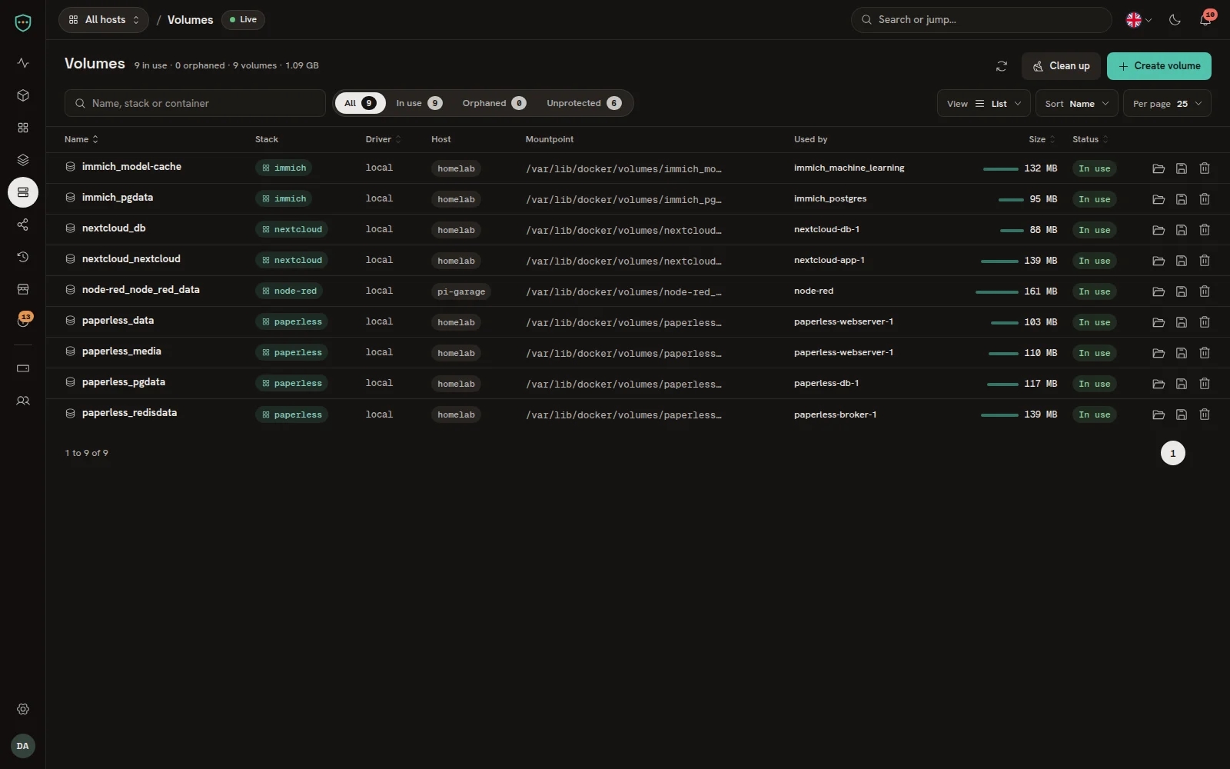Open the networks share icon in sidebar
Viewport: 1230px width, 769px height.
pyautogui.click(x=23, y=225)
